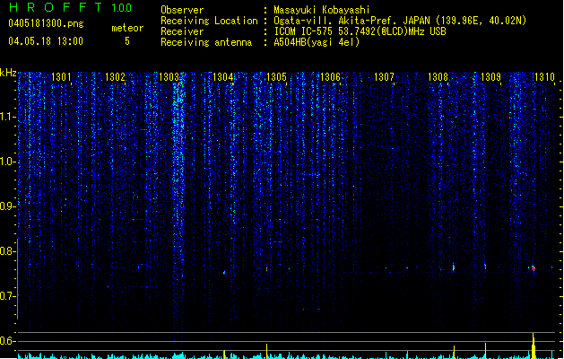Click the date 04.05.18 13:00

46,41
